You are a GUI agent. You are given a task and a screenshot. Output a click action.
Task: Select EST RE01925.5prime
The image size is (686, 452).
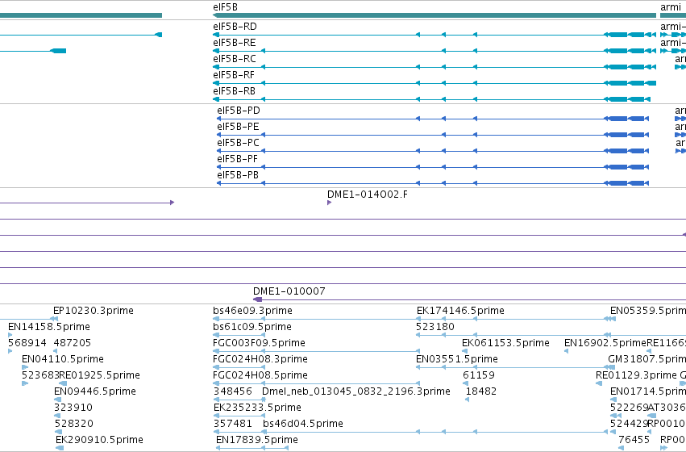99,376
